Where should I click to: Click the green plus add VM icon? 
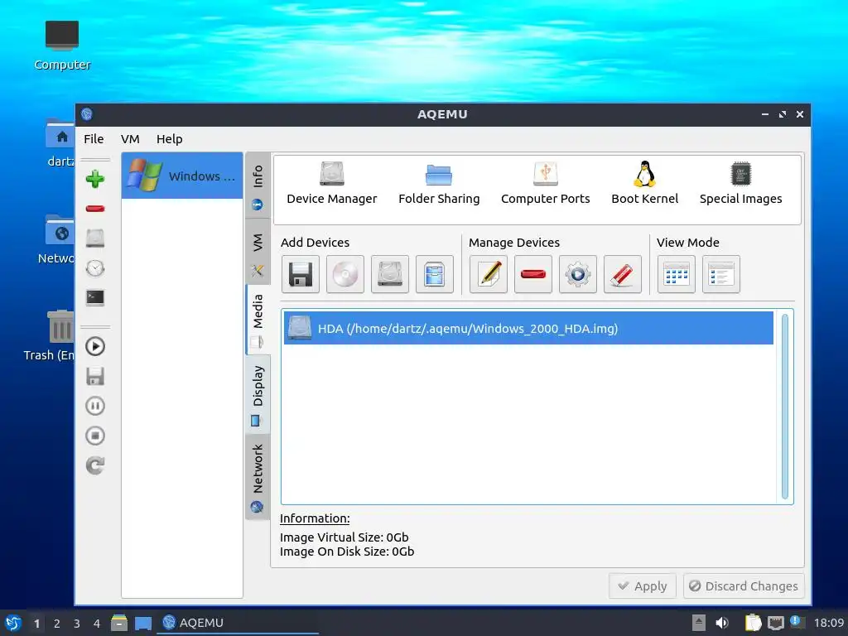(x=95, y=179)
